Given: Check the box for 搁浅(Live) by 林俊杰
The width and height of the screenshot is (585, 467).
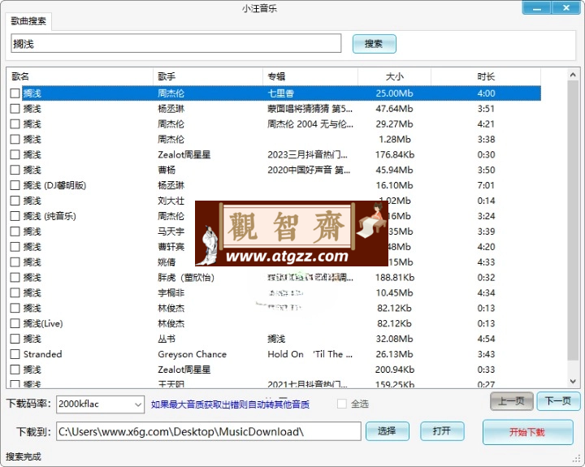Looking at the screenshot, I should (x=15, y=323).
